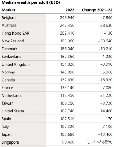Click the Median wealth per adult title
The width and height of the screenshot is (114, 147).
[31, 2]
